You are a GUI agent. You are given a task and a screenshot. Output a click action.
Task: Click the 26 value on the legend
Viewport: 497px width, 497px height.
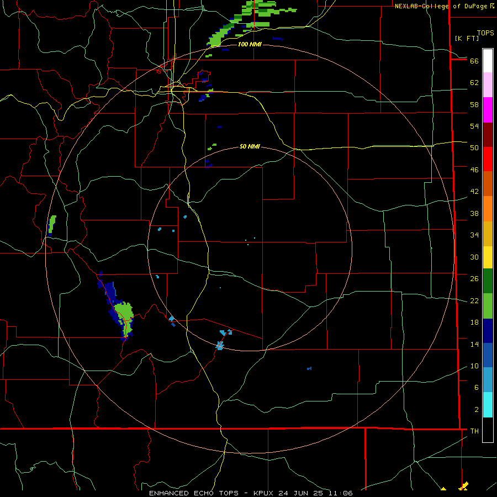[x=474, y=279]
